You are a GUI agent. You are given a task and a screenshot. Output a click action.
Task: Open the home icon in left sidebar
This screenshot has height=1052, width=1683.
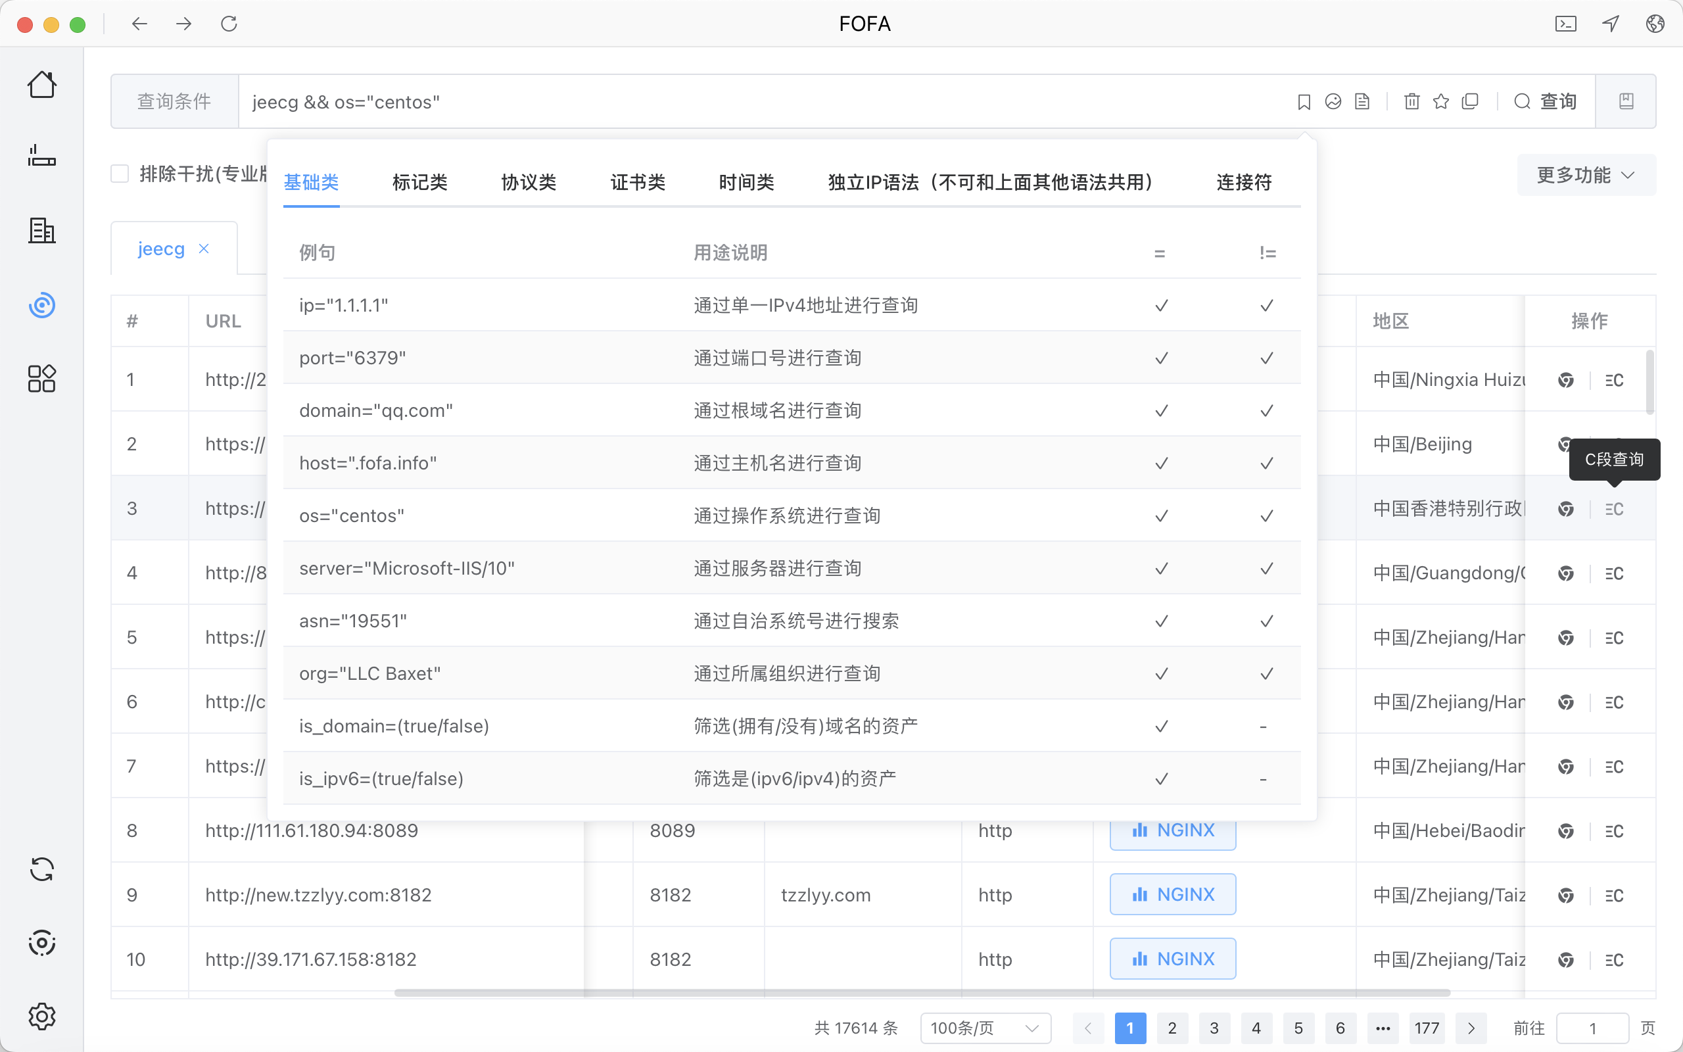[x=41, y=85]
